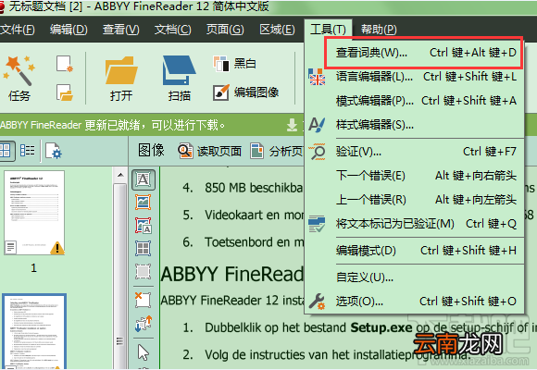Choose 自定义(U) menu entry
Image resolution: width=537 pixels, height=370 pixels.
tap(415, 277)
